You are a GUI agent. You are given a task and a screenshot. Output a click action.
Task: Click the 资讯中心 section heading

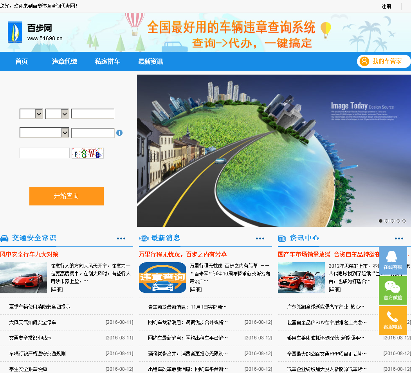pyautogui.click(x=304, y=238)
